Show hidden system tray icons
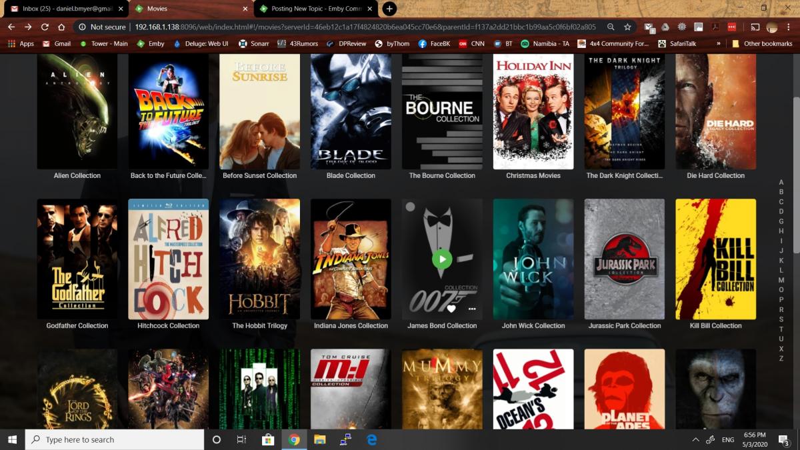The image size is (800, 450). tap(695, 440)
